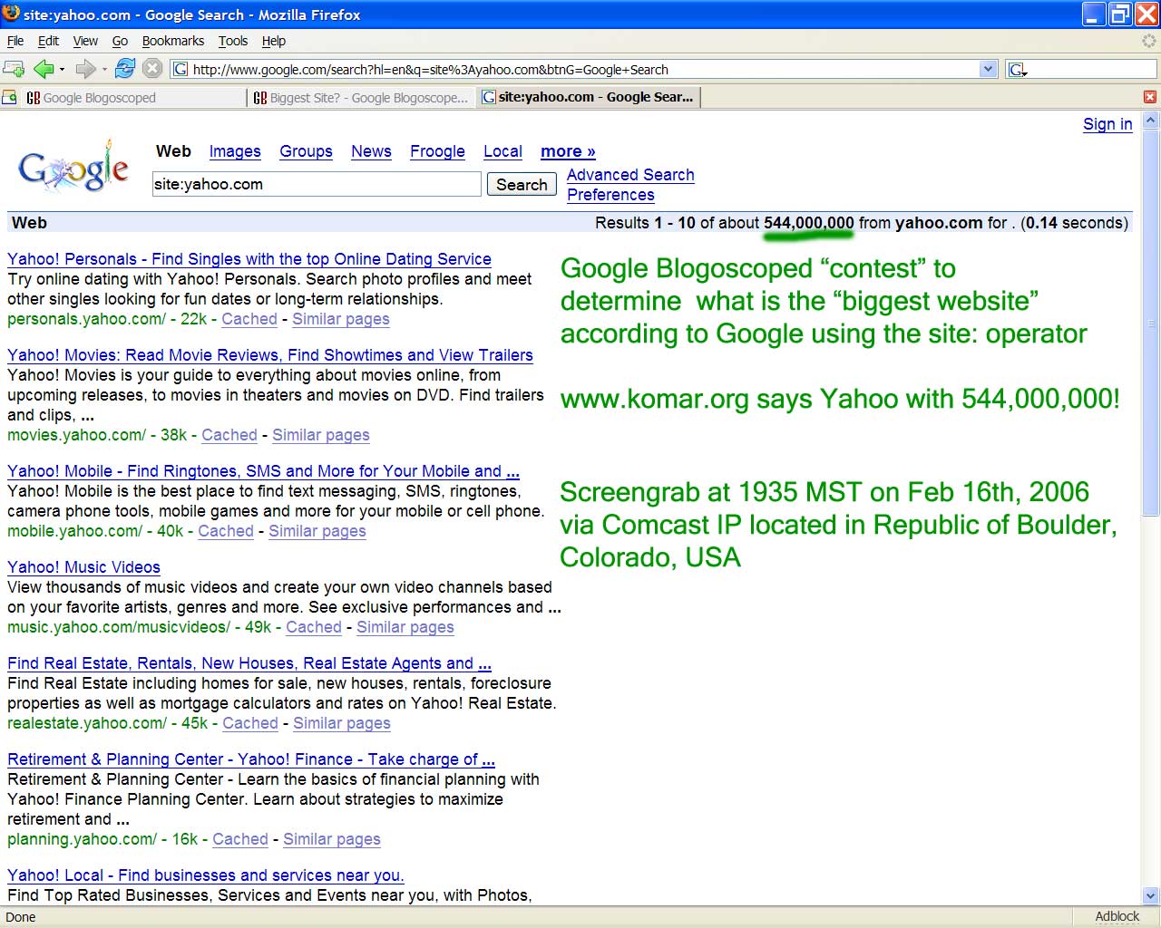Open the Yahoo! Movies result title
Image resolution: width=1161 pixels, height=928 pixels.
tap(270, 355)
